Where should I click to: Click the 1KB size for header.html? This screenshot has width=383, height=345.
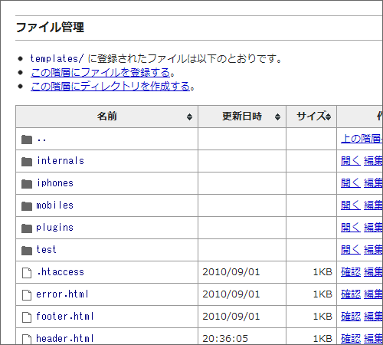(x=322, y=339)
